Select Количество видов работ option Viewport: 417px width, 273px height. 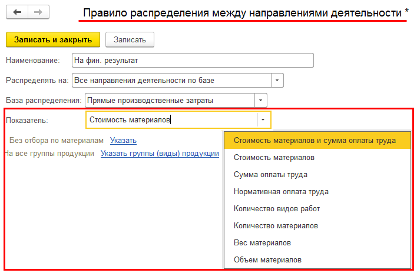[317, 208]
